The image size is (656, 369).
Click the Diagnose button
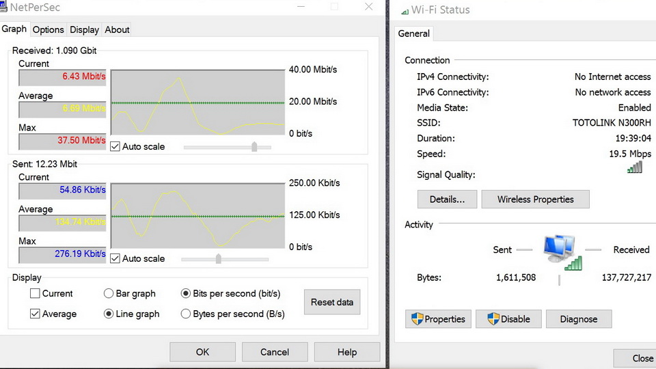point(578,319)
